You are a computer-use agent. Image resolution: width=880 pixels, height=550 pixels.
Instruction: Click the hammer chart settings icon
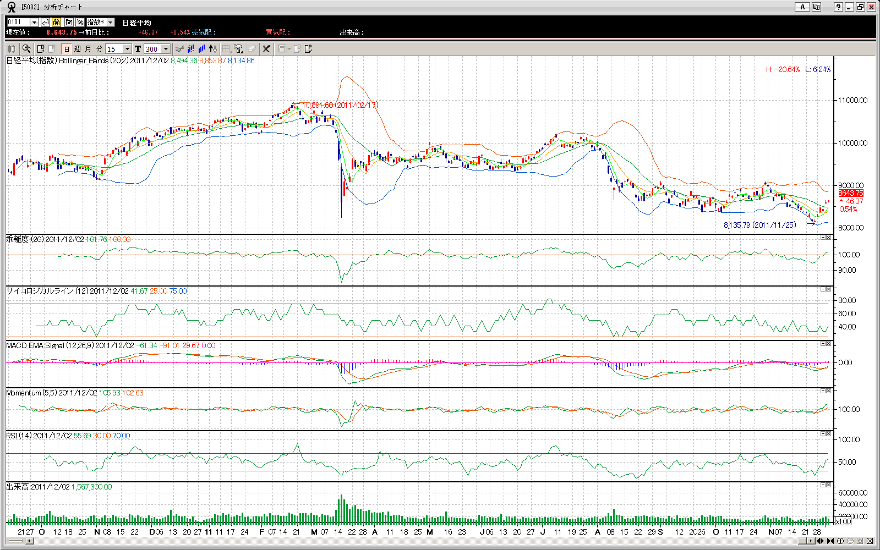pyautogui.click(x=238, y=49)
